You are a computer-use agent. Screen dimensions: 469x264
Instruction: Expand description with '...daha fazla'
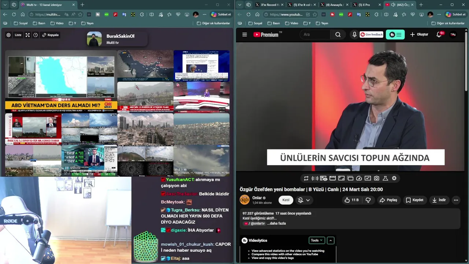point(276,223)
